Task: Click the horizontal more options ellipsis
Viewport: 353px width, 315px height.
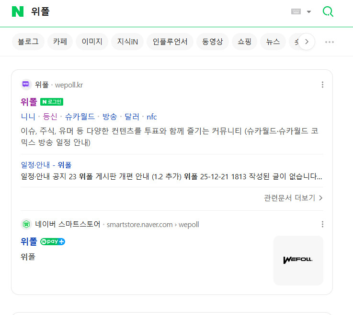Action: coord(330,42)
